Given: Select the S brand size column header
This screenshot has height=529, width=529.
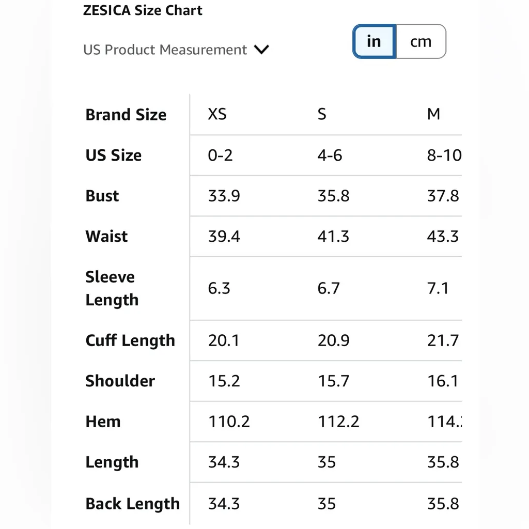Looking at the screenshot, I should (322, 114).
